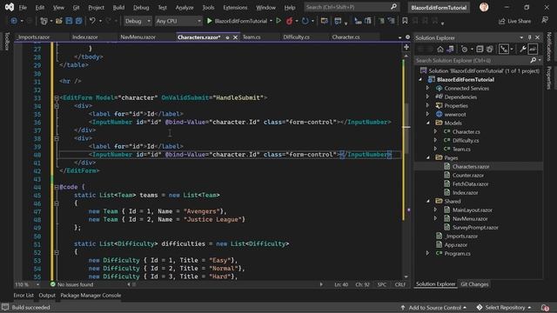Open the Package Manager Console tab
This screenshot has width=557, height=313.
tap(91, 296)
